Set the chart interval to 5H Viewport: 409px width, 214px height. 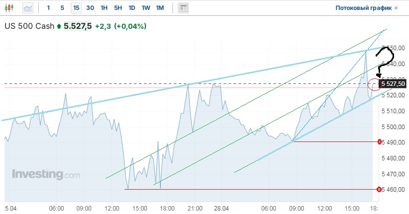click(x=118, y=8)
